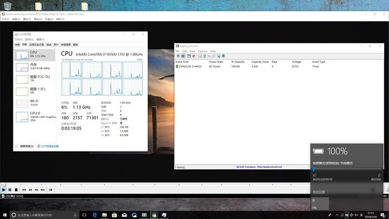
Task: Click the rewind double-arrow playback button
Action: [x=30, y=190]
